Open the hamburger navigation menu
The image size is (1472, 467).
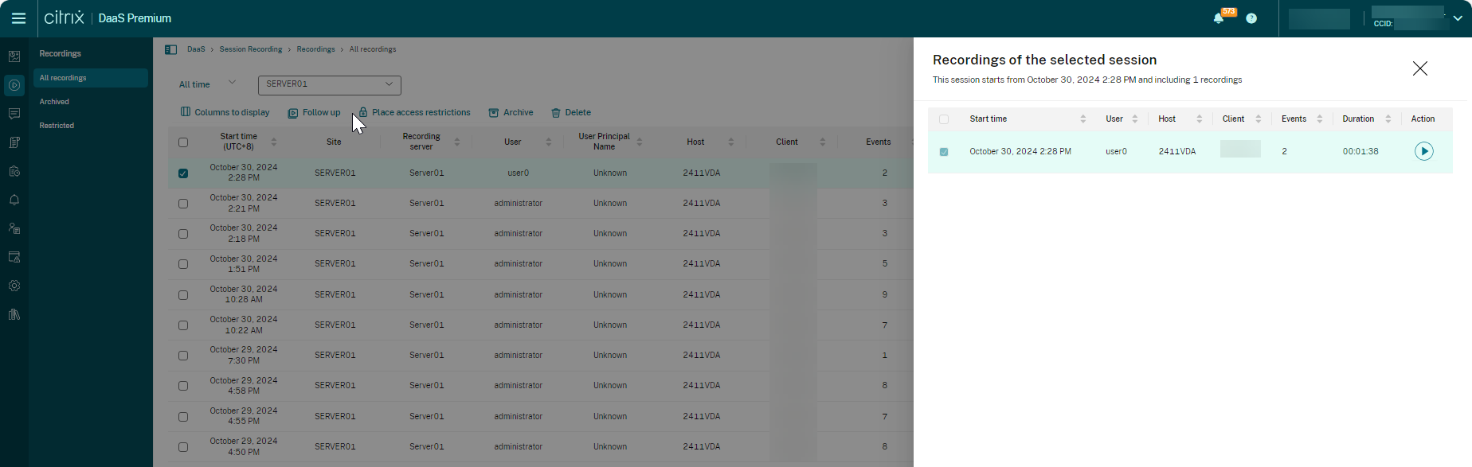click(x=18, y=18)
